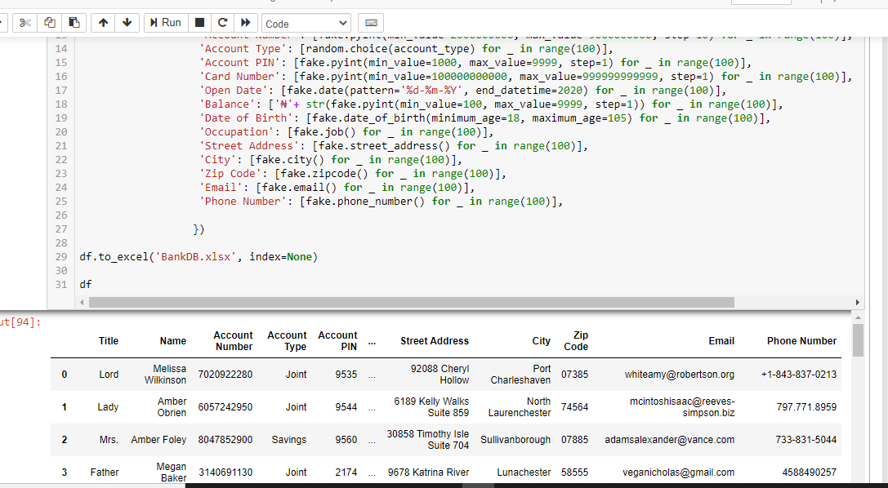
Task: Move selected cell up
Action: tap(103, 23)
